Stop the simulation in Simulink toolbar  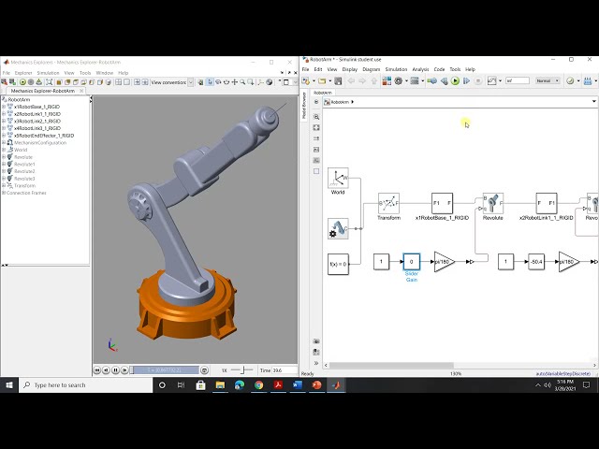point(478,81)
